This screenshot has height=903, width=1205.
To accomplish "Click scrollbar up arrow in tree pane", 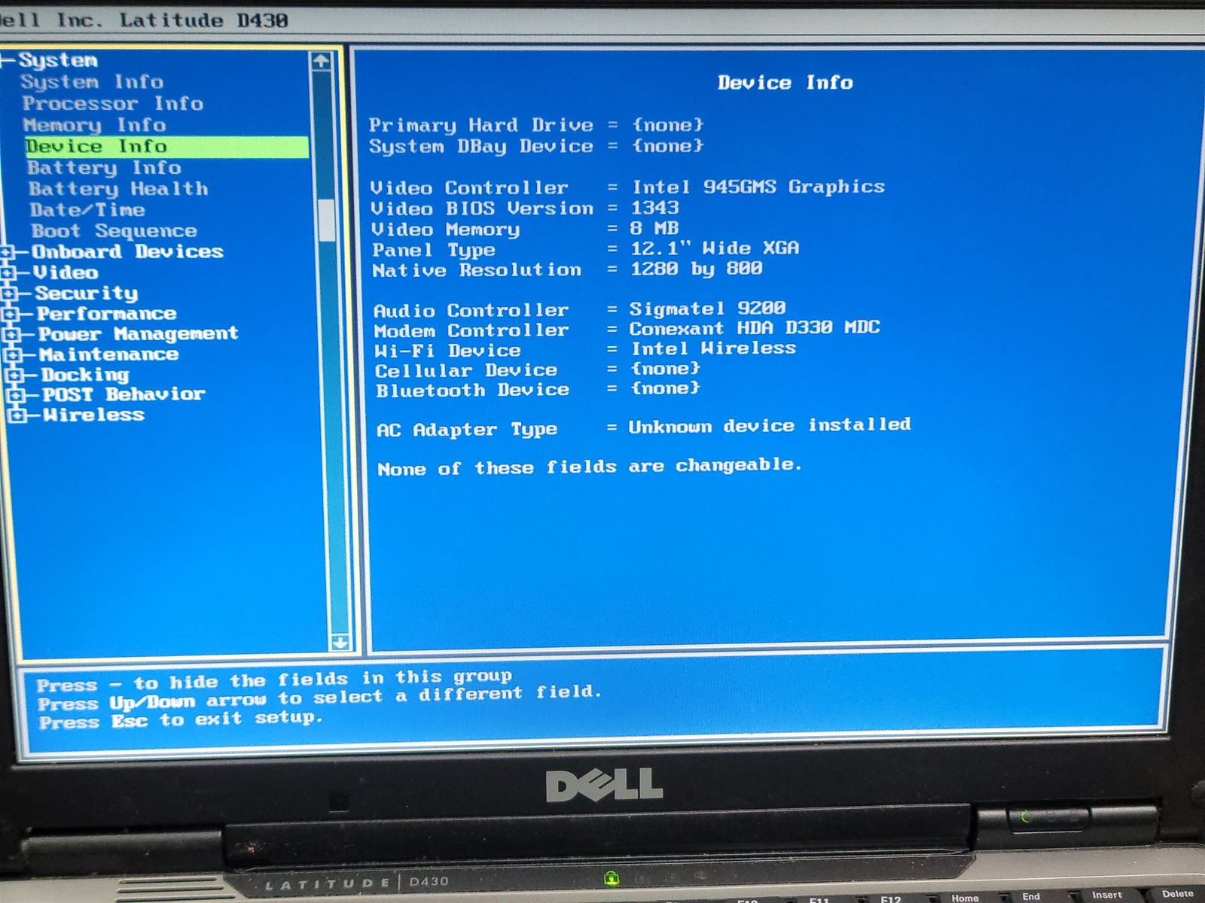I will tap(321, 61).
